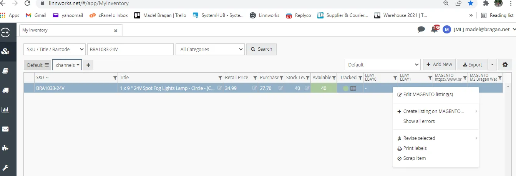Expand the Export split-button arrow

(492, 65)
